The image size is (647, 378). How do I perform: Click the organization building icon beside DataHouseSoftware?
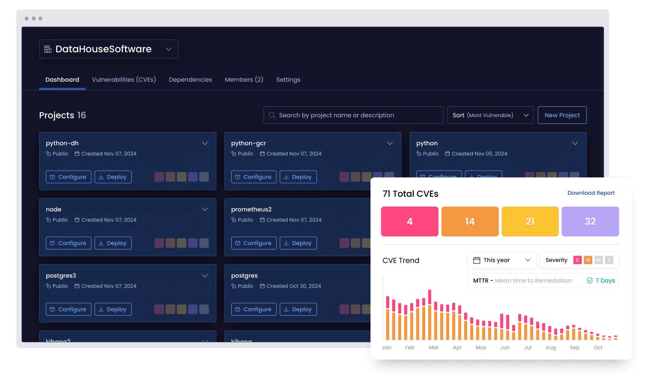click(x=48, y=49)
